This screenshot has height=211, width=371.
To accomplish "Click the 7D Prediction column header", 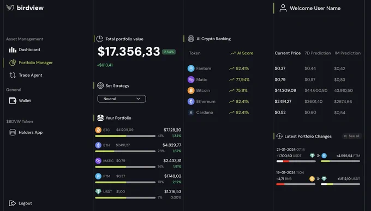I will pyautogui.click(x=318, y=53).
